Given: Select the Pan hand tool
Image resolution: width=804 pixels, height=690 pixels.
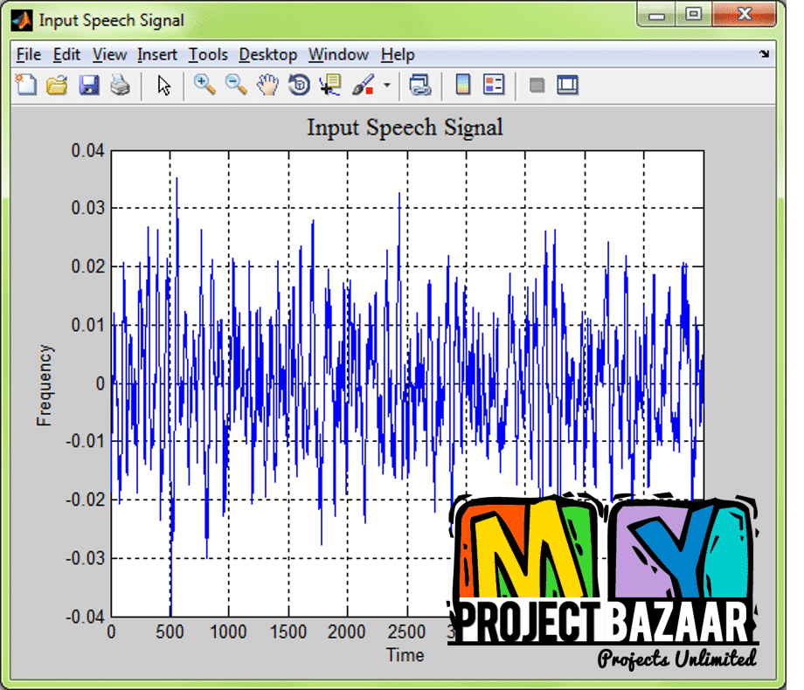Looking at the screenshot, I should (267, 85).
